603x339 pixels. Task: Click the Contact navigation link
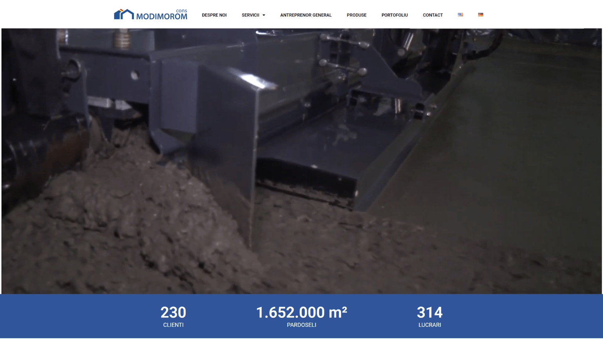coord(433,15)
